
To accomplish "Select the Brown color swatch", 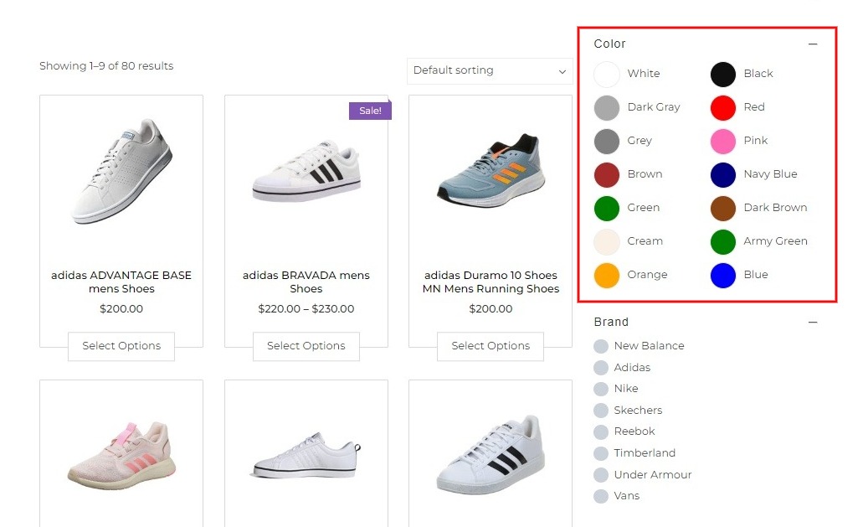I will (x=607, y=174).
